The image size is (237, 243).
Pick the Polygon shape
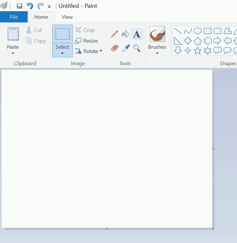click(227, 31)
